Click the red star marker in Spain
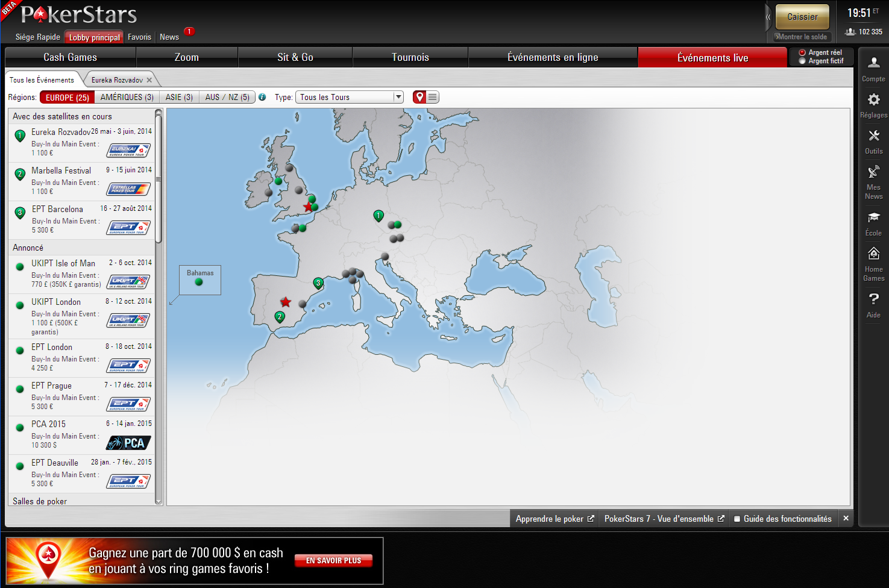 click(286, 302)
